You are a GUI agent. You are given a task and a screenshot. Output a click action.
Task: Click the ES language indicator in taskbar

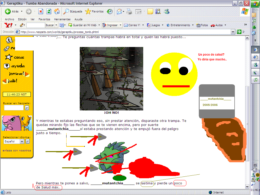pyautogui.click(x=255, y=165)
